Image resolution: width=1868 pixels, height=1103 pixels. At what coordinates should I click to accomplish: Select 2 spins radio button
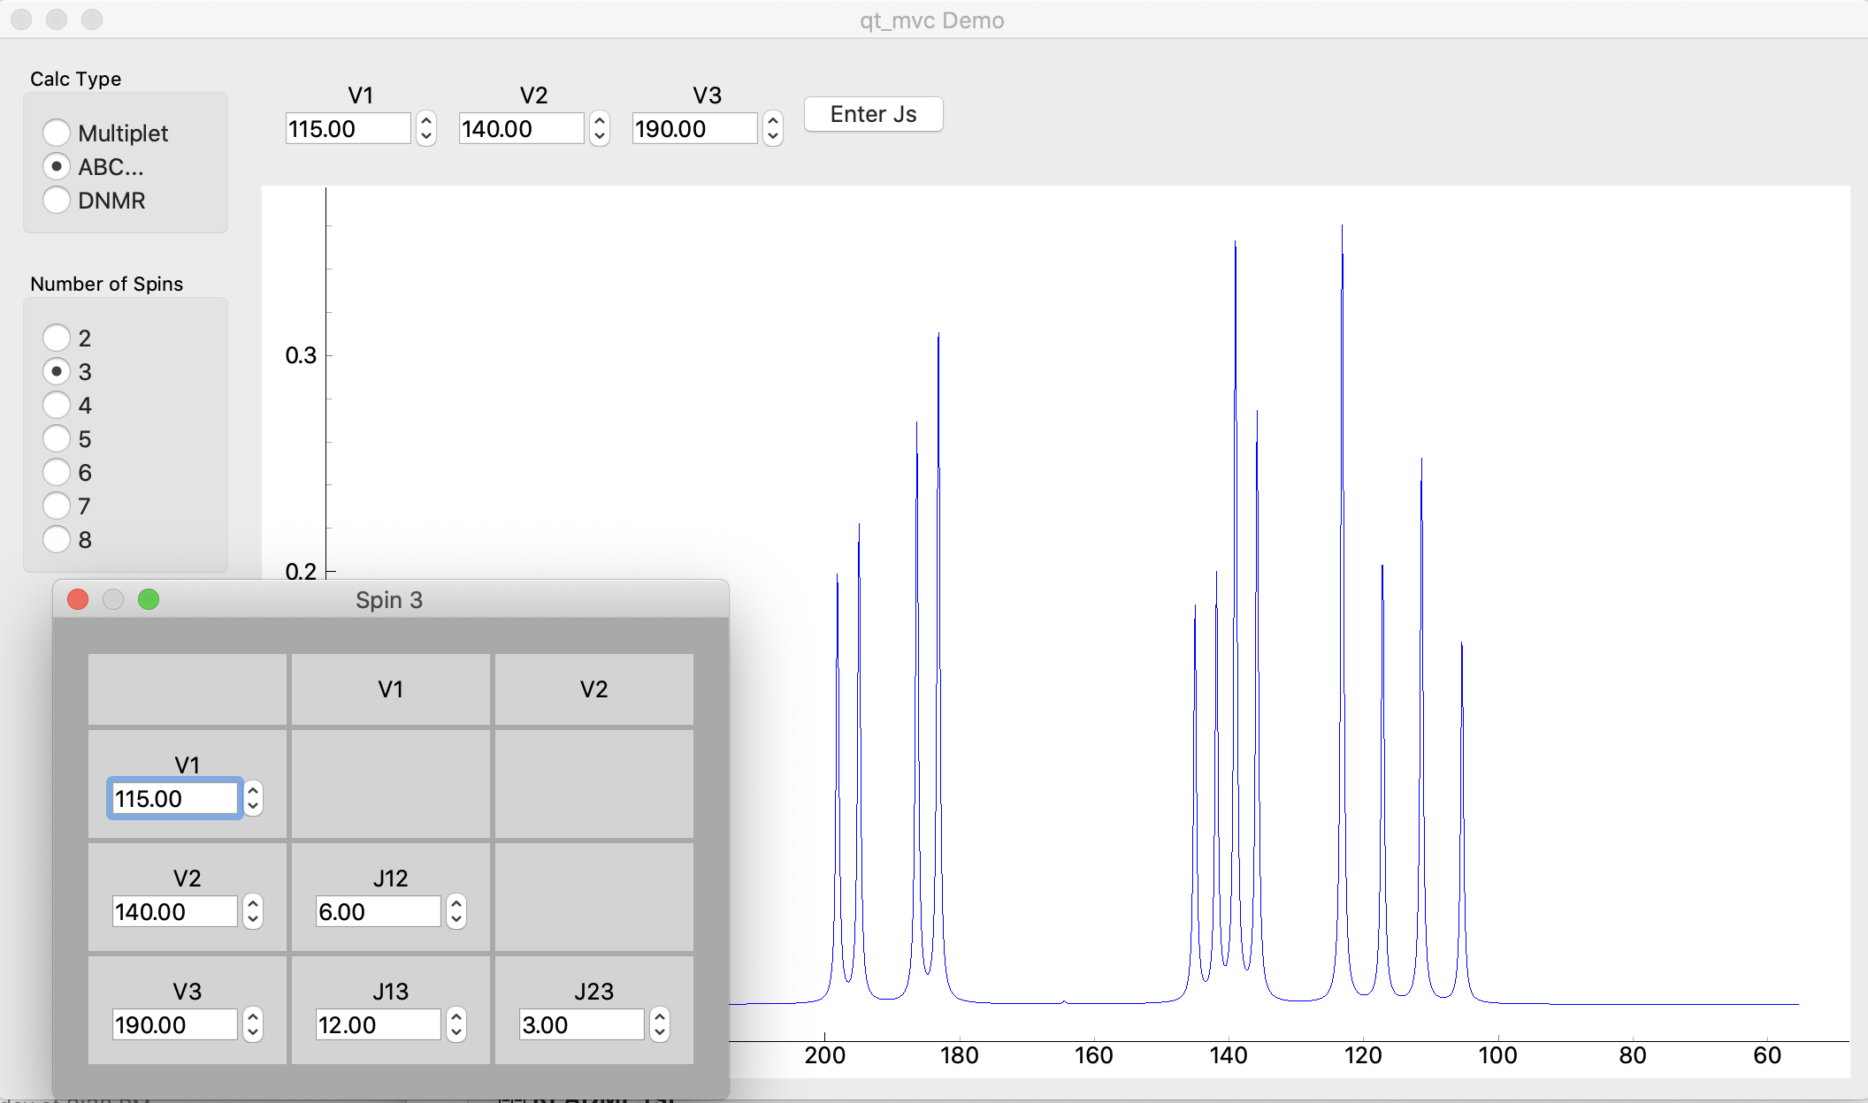57,338
